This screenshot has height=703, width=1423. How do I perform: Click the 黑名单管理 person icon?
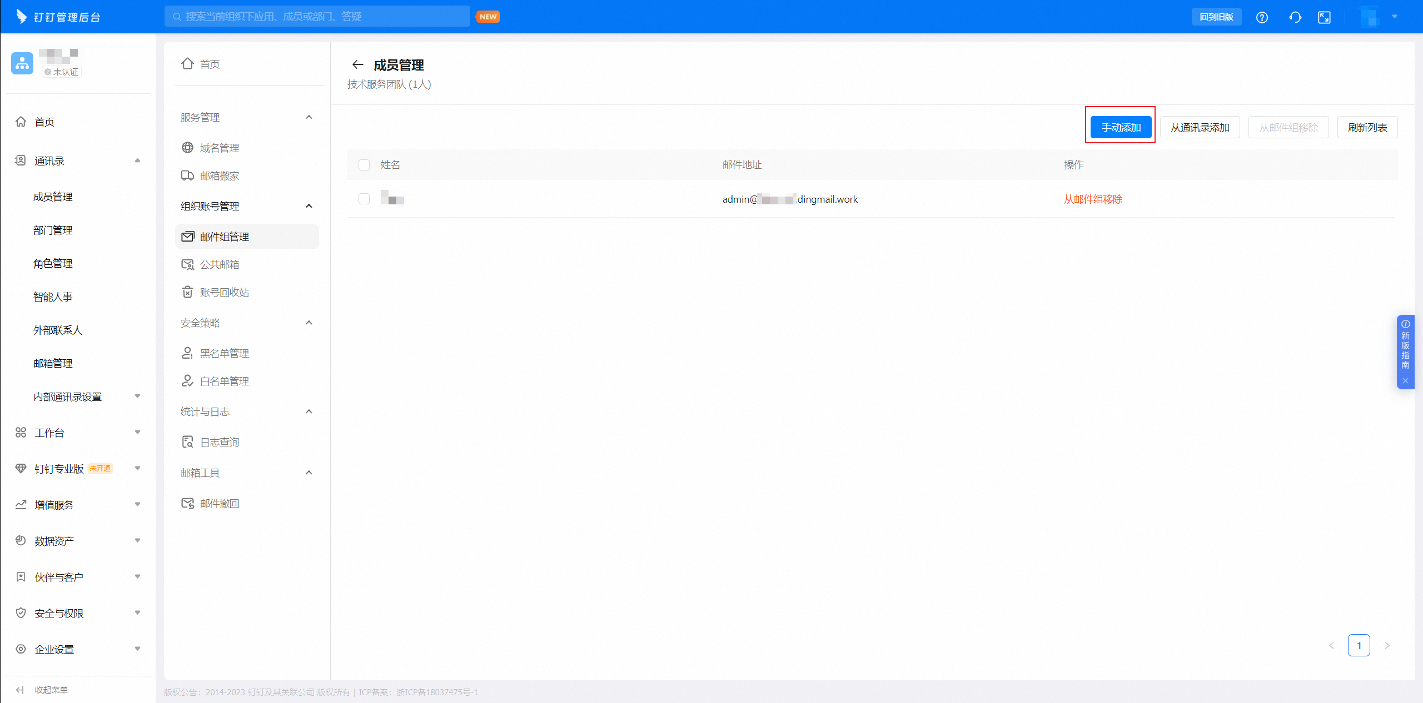click(x=187, y=353)
